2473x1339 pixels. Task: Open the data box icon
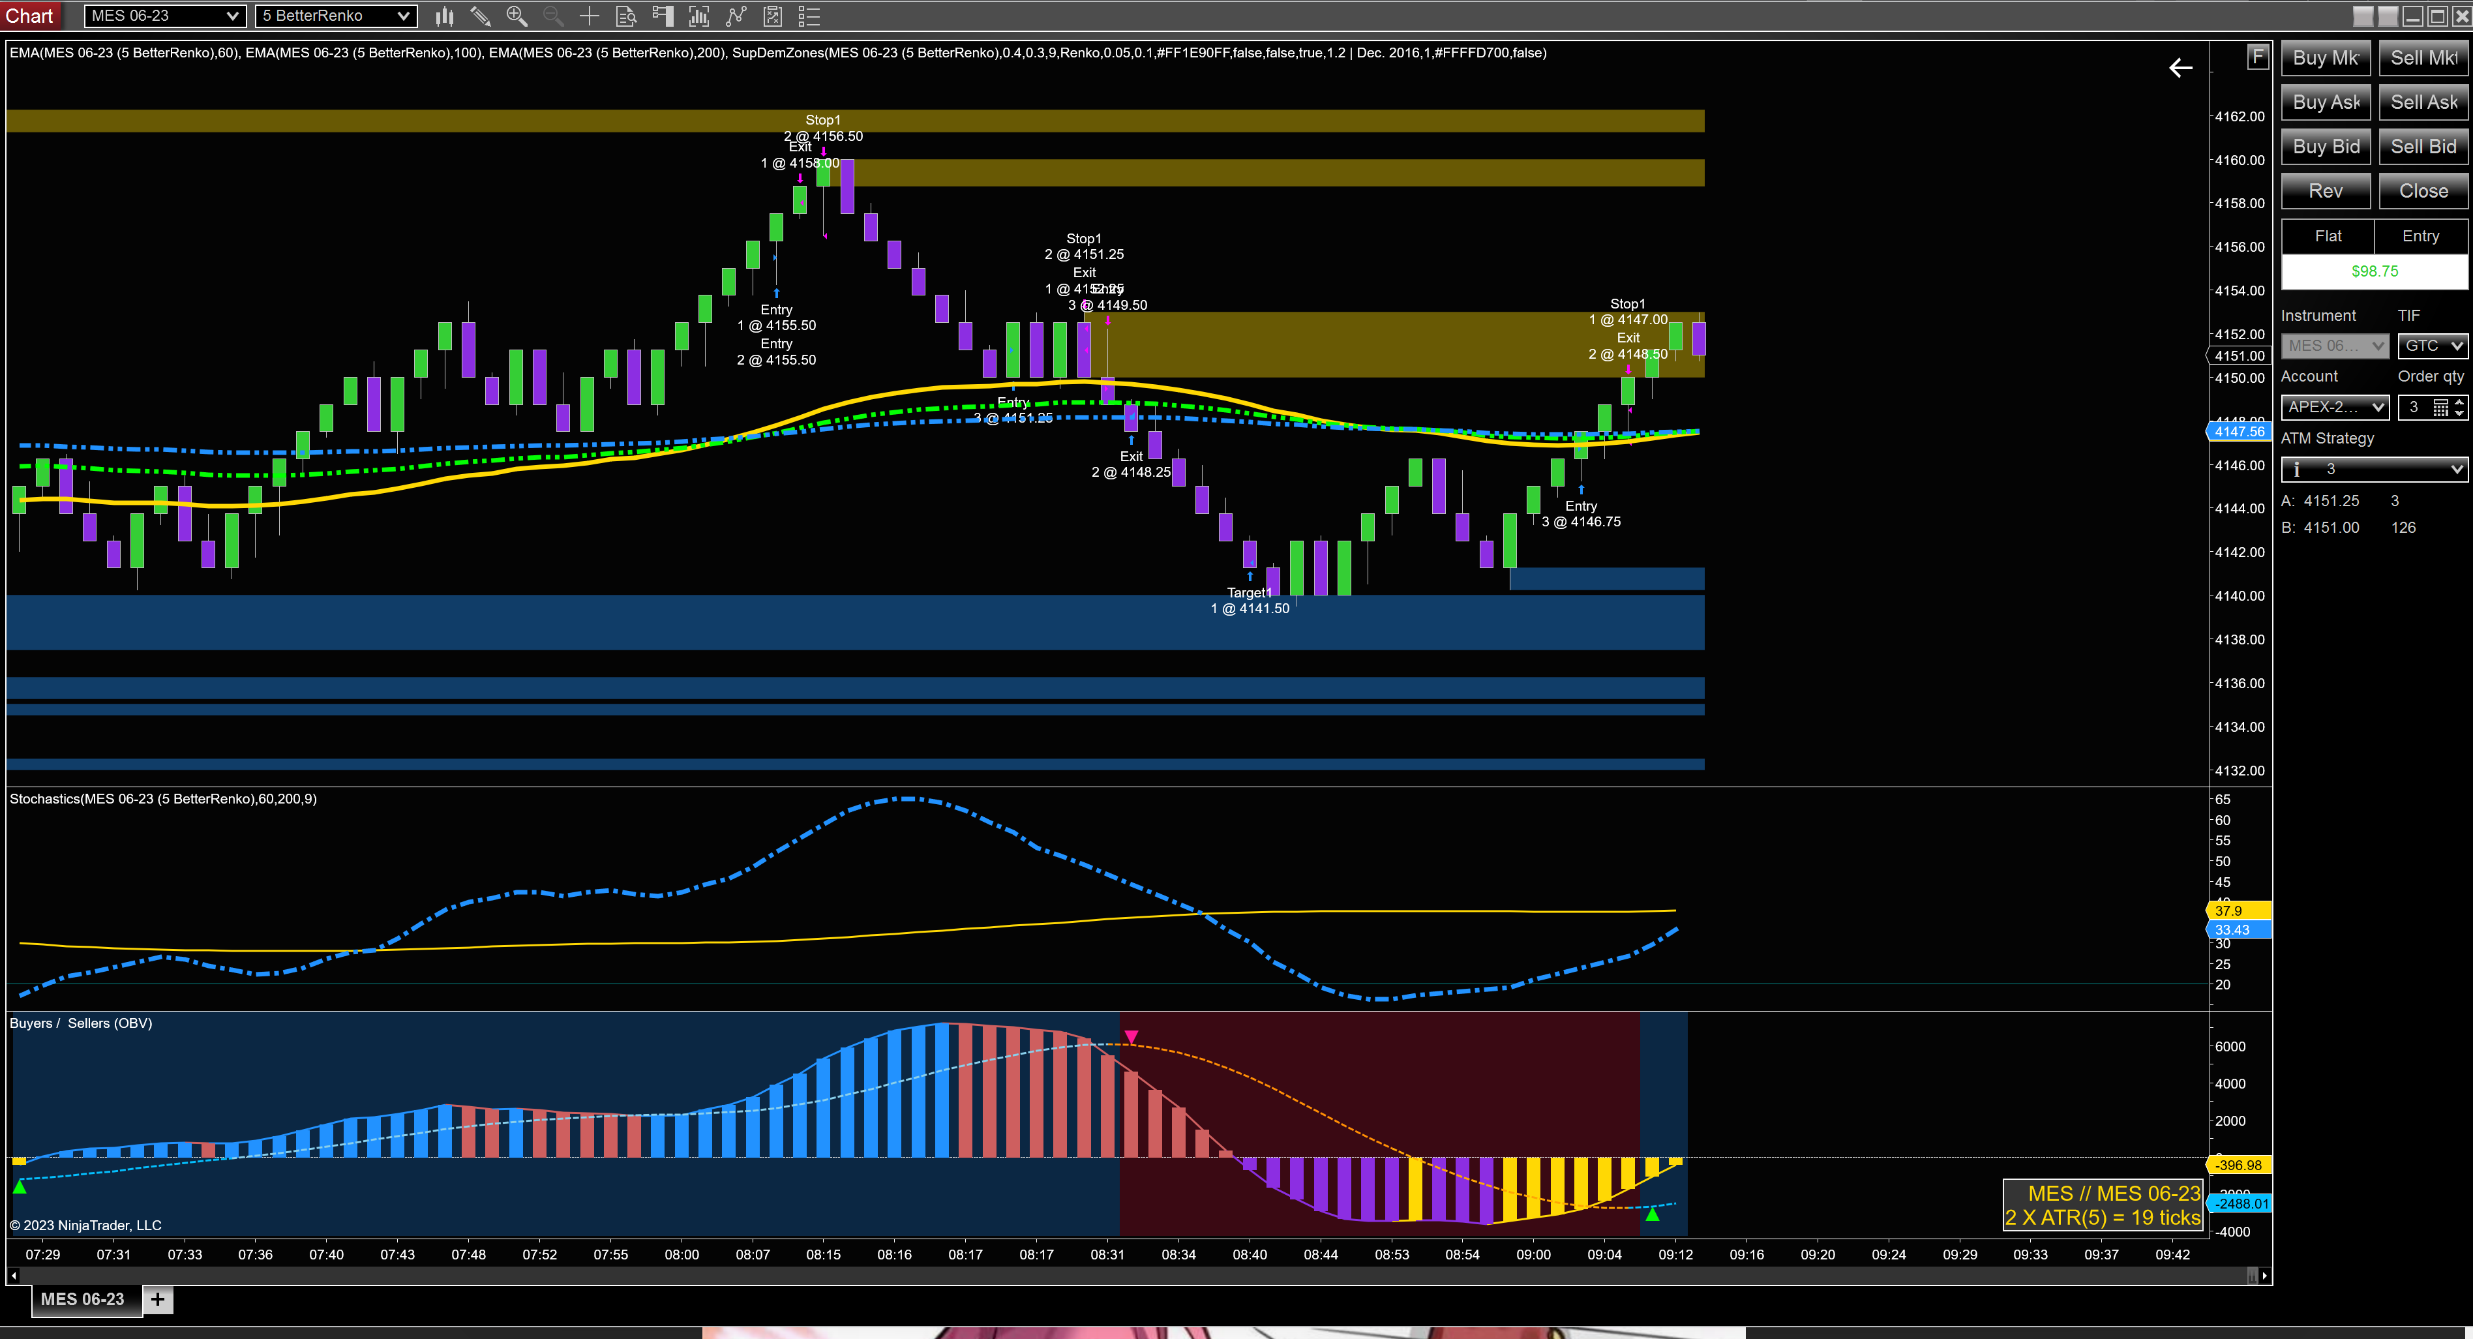[x=626, y=16]
